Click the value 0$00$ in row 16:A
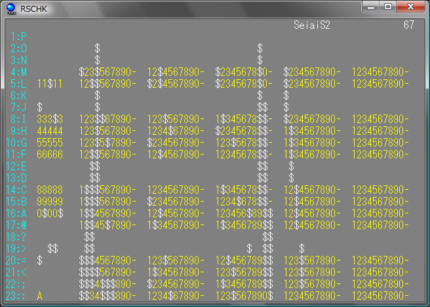The height and width of the screenshot is (307, 430). [50, 213]
